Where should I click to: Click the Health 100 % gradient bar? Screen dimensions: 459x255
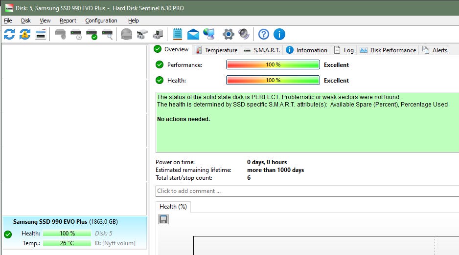point(273,80)
